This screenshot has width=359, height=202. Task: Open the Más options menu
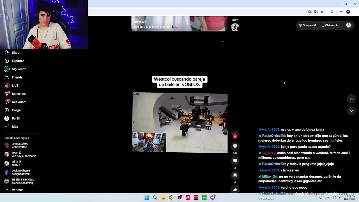pyautogui.click(x=11, y=127)
